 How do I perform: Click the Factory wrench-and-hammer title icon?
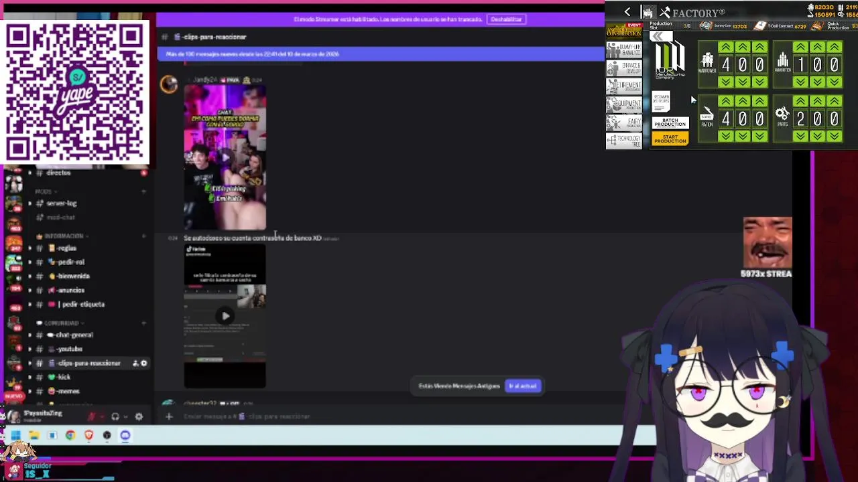tap(665, 12)
